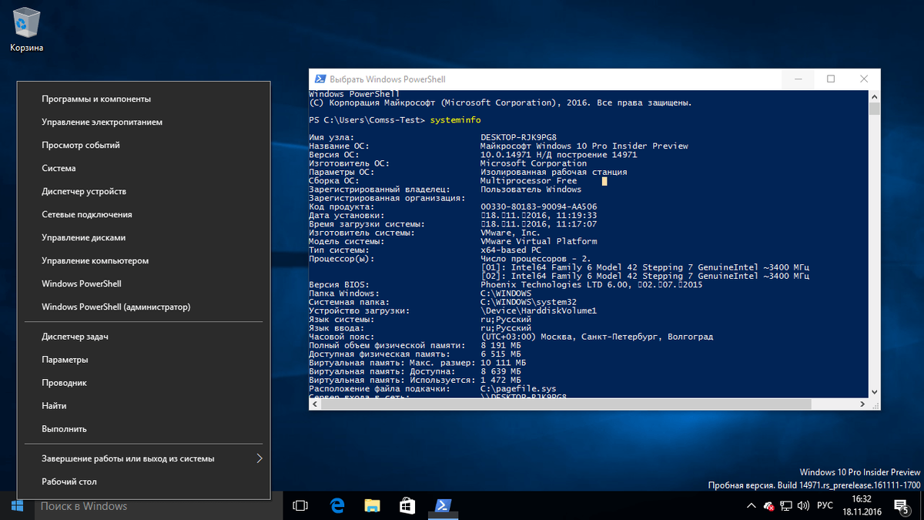
Task: Maximize the PowerShell window
Action: point(831,79)
